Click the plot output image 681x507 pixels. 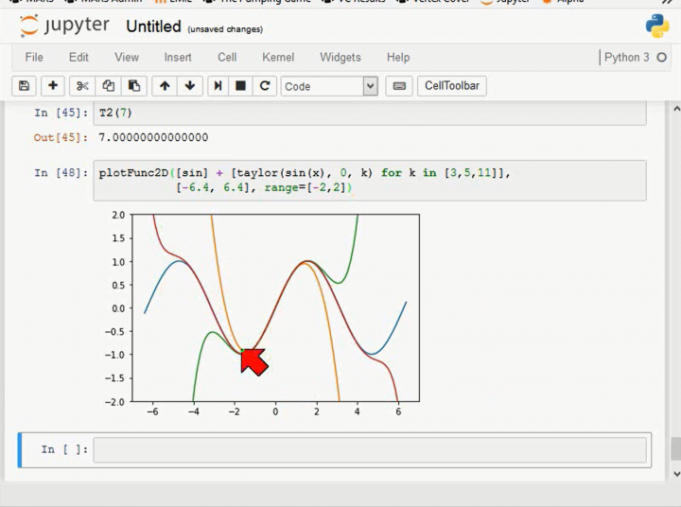coord(262,314)
